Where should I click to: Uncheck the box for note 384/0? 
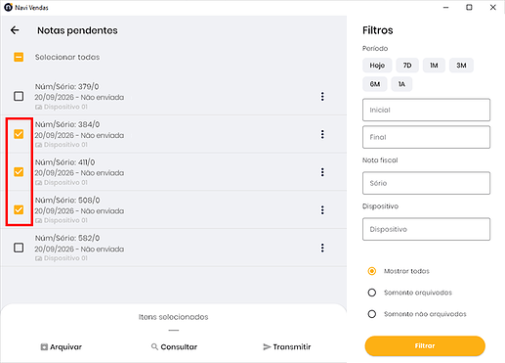[19, 134]
